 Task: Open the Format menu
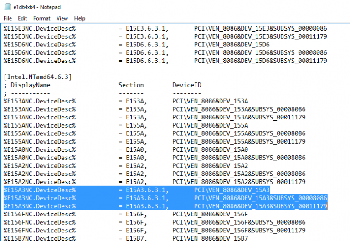(x=41, y=18)
